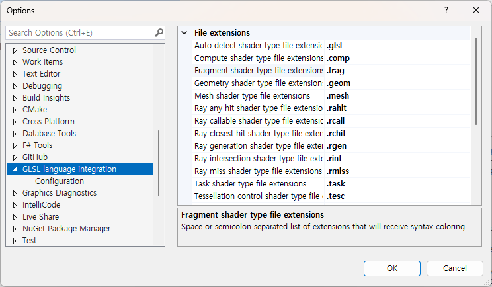Screen dimensions: 492x287
Task: Expand the Test node arrow
Action: (15, 241)
